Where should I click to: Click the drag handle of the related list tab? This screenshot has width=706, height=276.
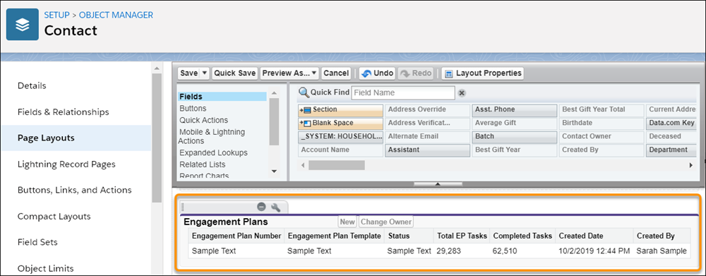pyautogui.click(x=182, y=207)
